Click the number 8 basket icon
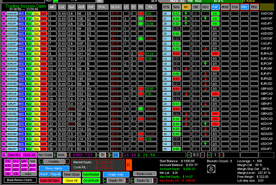 [x=211, y=169]
